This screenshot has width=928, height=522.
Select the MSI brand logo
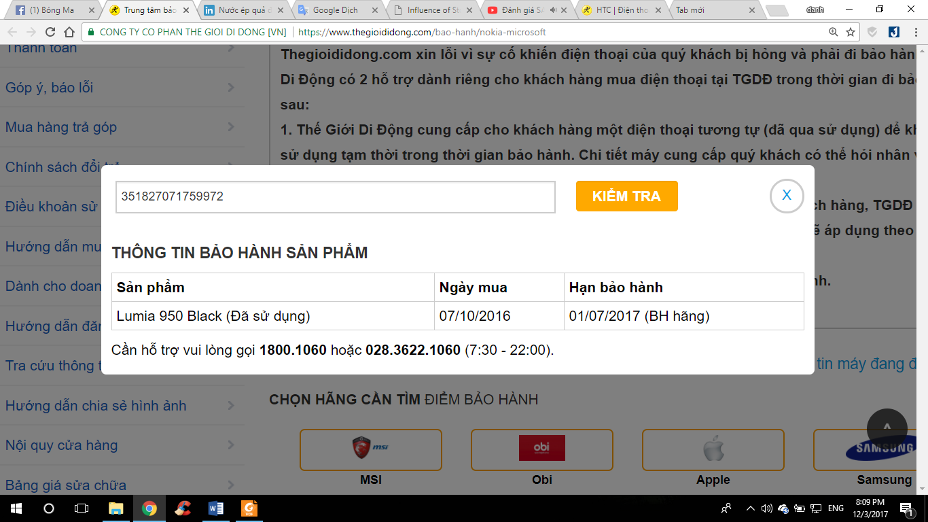[x=370, y=449]
